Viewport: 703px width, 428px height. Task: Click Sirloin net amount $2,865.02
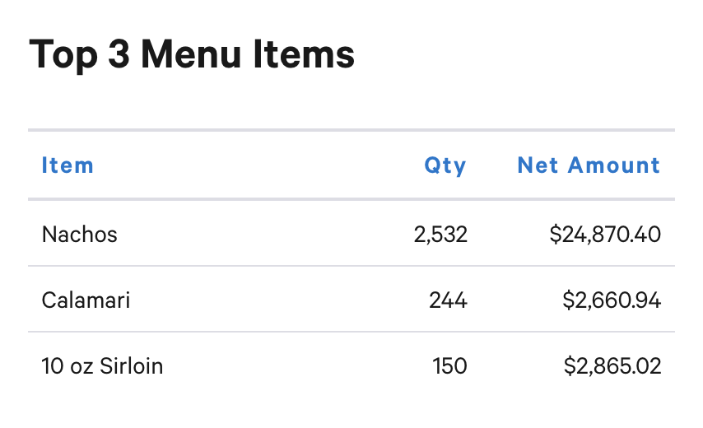[612, 366]
